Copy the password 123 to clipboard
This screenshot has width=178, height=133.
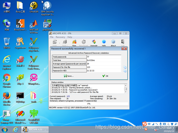(125, 67)
